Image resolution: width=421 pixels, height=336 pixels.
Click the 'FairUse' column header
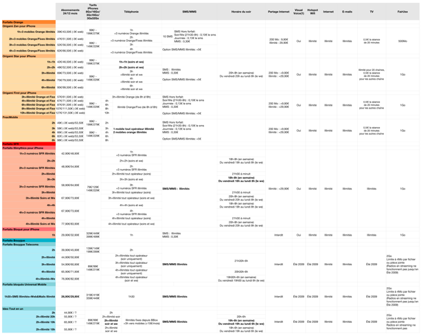402,12
